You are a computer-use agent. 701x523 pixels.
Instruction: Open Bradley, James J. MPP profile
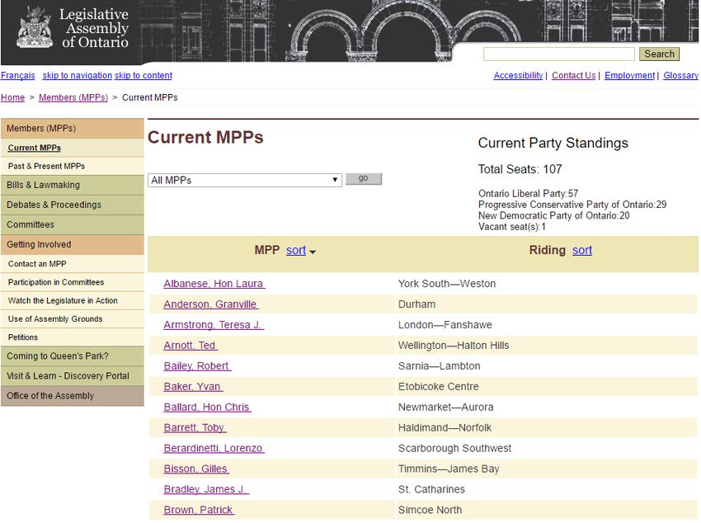click(x=206, y=489)
